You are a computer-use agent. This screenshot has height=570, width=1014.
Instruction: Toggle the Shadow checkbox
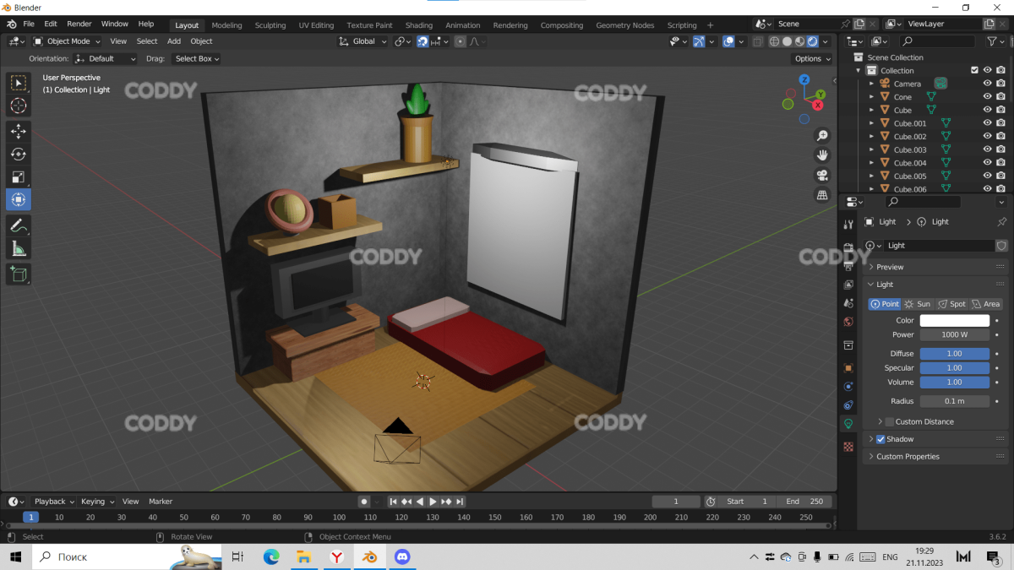(880, 439)
